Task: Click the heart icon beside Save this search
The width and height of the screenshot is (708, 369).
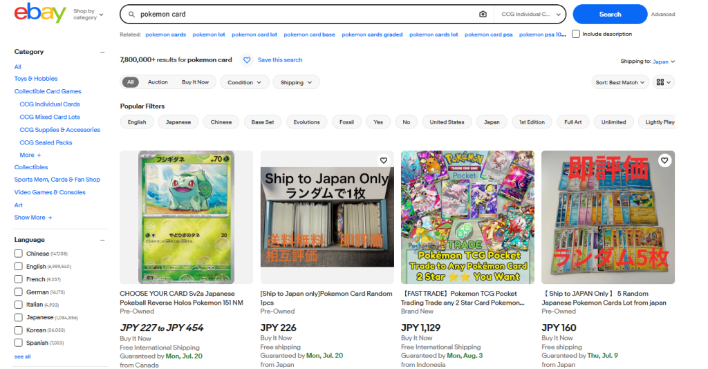Action: [x=247, y=60]
